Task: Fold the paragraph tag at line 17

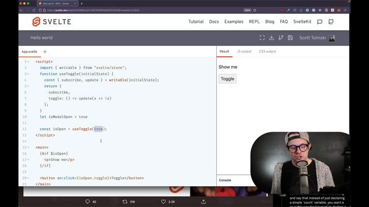Action: [28, 160]
